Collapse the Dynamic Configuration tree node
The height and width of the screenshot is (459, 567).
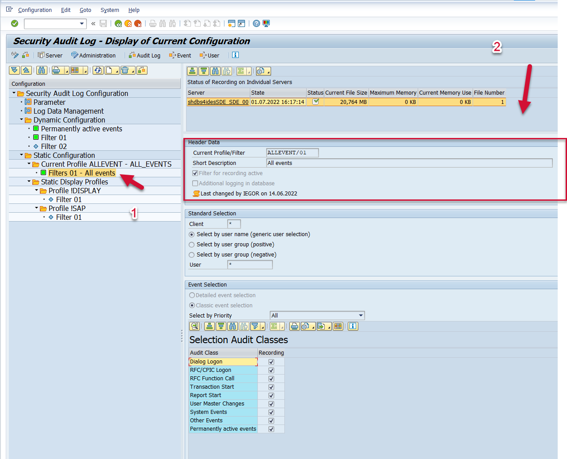tap(21, 120)
